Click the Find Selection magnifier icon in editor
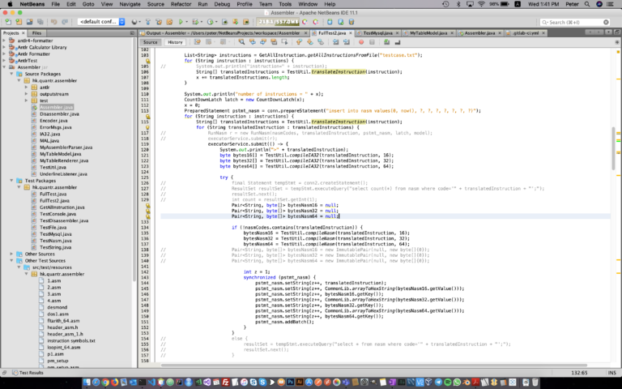 [241, 41]
